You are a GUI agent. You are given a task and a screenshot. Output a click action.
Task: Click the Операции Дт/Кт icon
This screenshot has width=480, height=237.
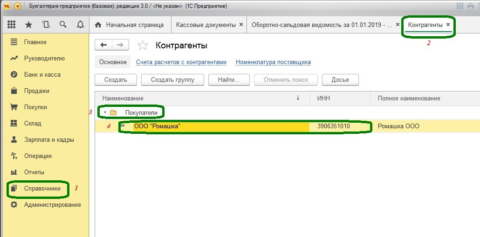tap(14, 156)
